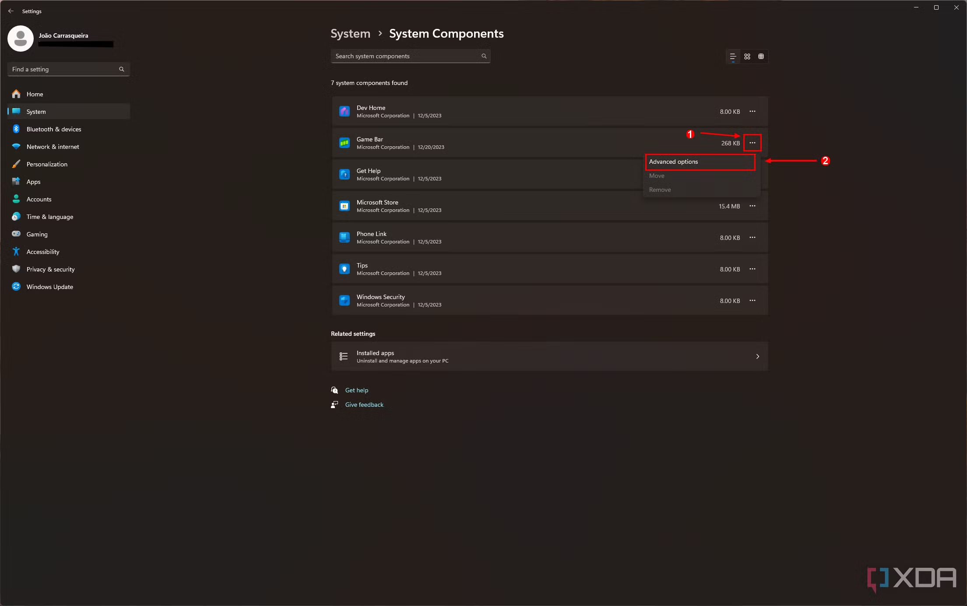Open more options for Dev Home
The width and height of the screenshot is (967, 606).
point(753,111)
